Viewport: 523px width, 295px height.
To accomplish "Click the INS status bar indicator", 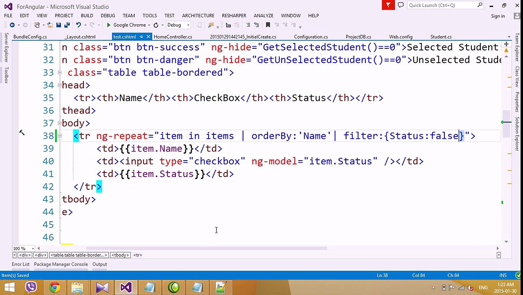I will point(503,275).
